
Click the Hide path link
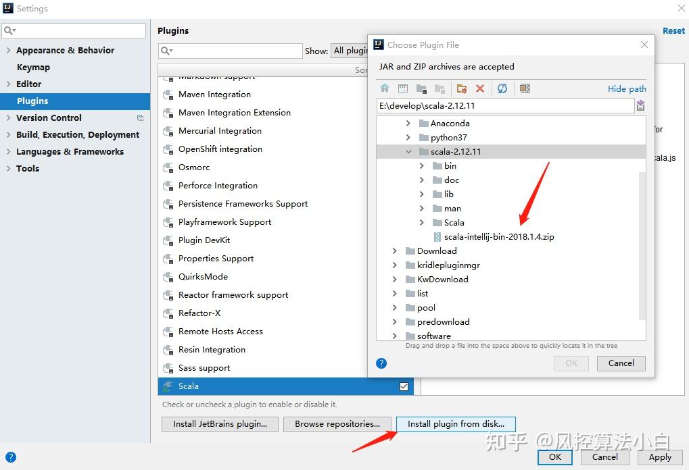pyautogui.click(x=626, y=88)
